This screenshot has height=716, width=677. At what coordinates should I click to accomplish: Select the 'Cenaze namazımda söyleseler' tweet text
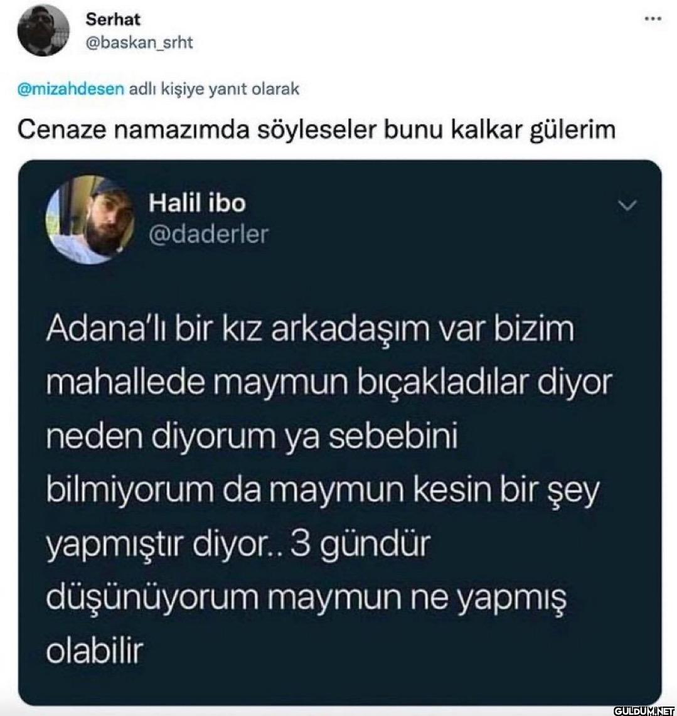[x=316, y=130]
